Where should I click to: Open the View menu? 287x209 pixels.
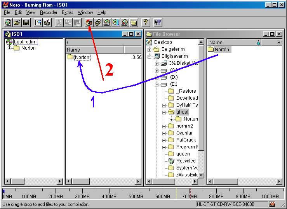pyautogui.click(x=31, y=12)
